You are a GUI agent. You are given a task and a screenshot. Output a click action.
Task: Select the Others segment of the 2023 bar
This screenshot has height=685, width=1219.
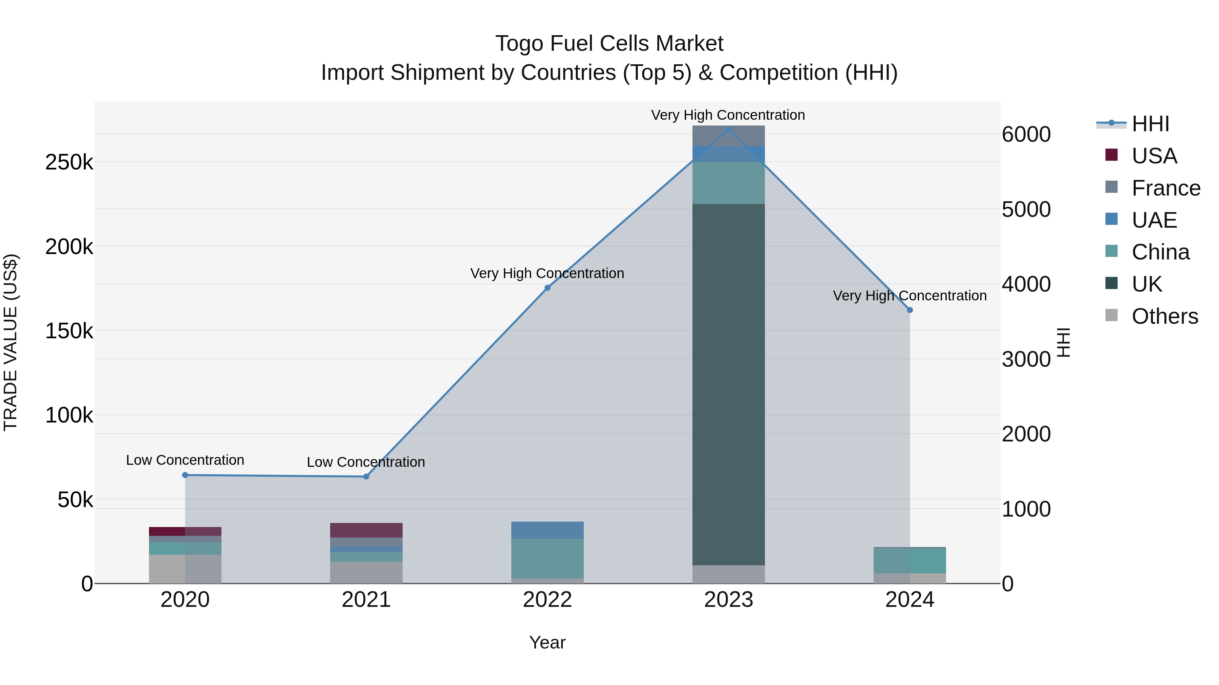click(729, 574)
